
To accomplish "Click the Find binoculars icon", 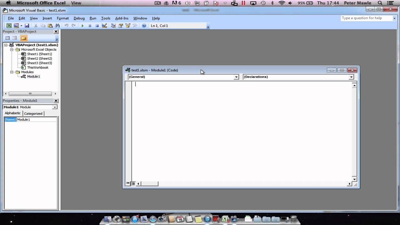I will click(57, 26).
